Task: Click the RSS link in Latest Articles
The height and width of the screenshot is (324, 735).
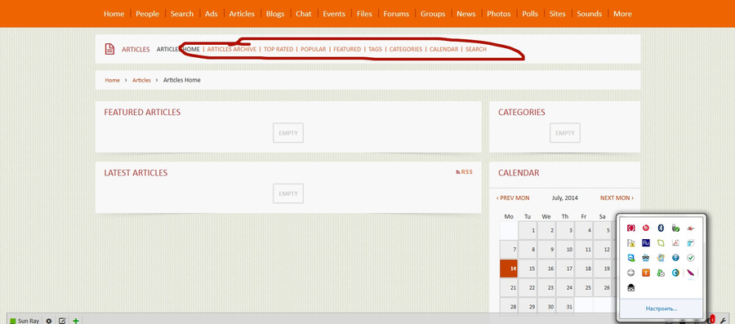Action: point(467,172)
